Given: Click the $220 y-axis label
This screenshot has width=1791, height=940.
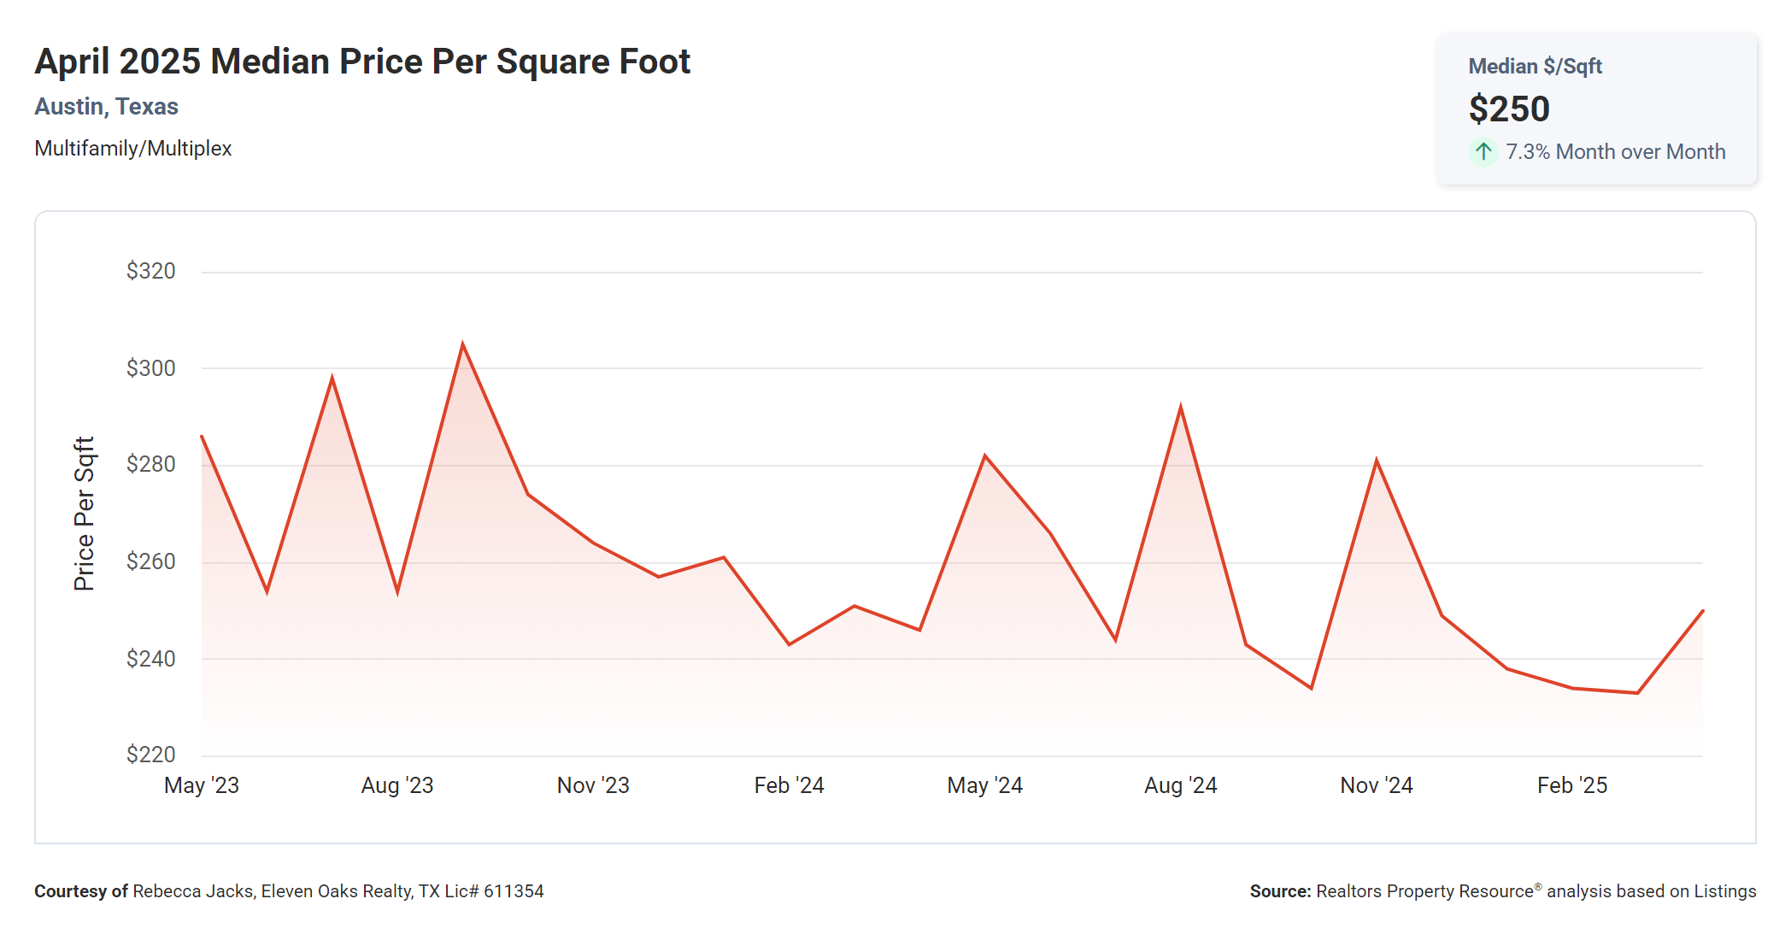Looking at the screenshot, I should point(150,755).
